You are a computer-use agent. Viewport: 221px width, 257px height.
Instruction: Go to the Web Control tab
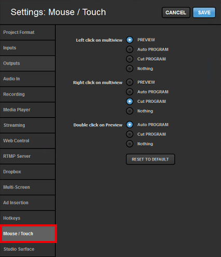coord(27,141)
